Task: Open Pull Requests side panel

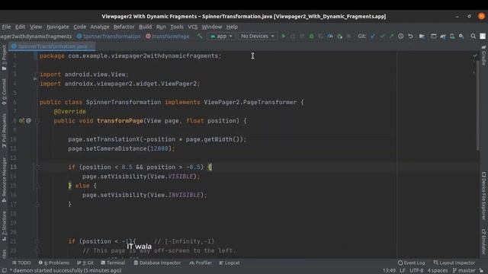Action: click(4, 130)
